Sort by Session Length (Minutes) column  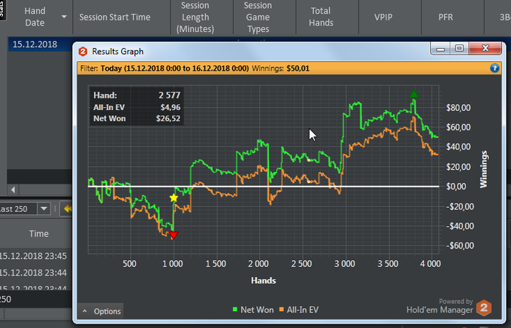(195, 17)
